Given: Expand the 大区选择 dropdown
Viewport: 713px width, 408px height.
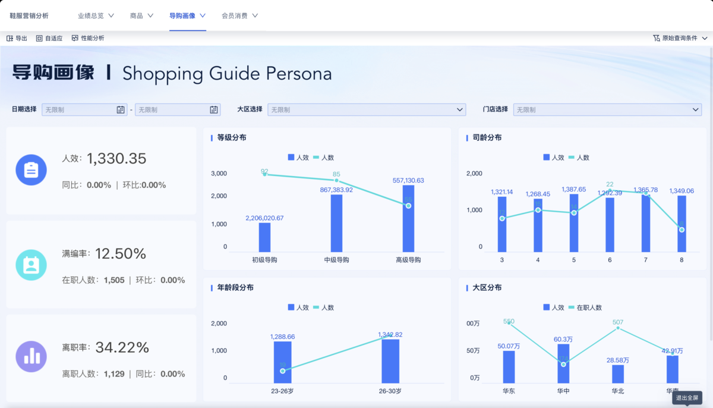Looking at the screenshot, I should click(x=460, y=110).
